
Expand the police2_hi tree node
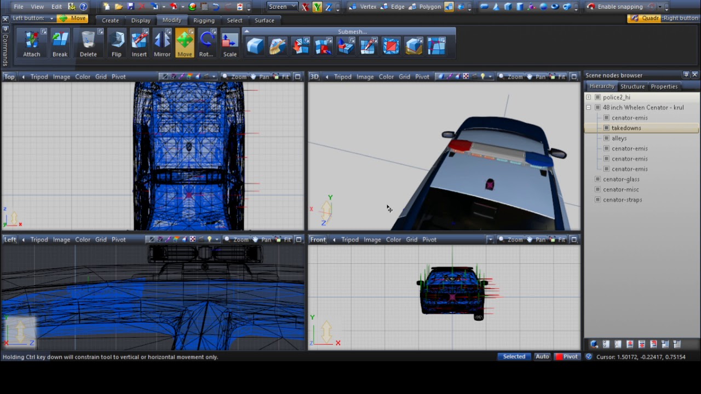588,97
